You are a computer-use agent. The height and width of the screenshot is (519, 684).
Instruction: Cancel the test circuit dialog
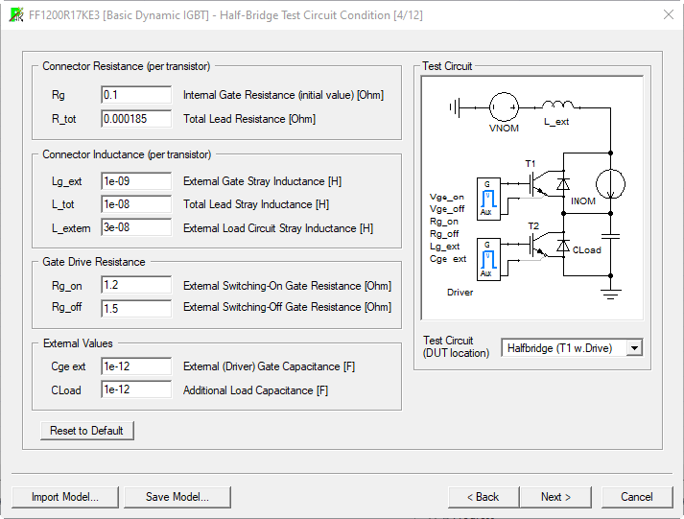(637, 497)
